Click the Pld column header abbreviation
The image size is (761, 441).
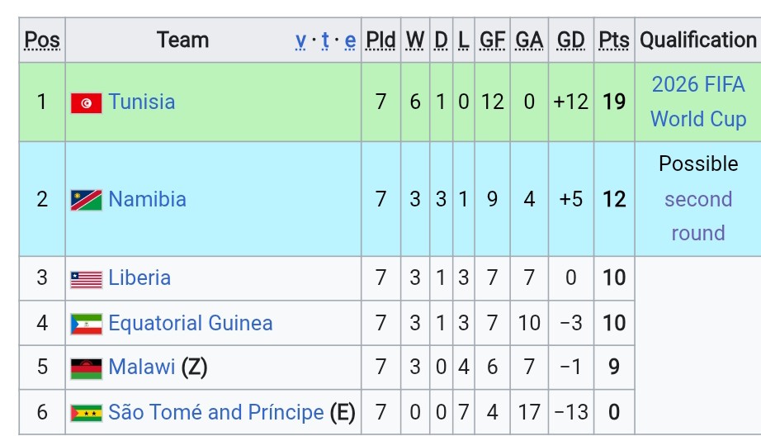point(380,40)
